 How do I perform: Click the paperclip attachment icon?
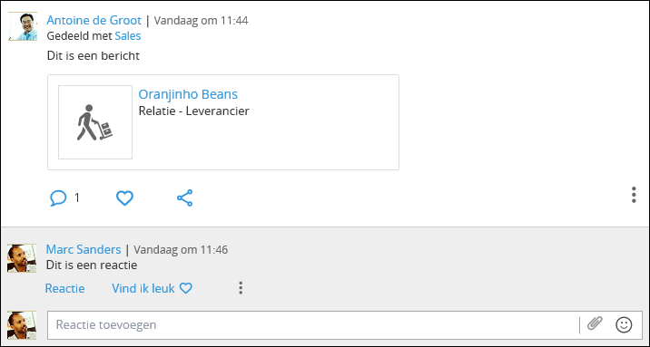pyautogui.click(x=595, y=323)
